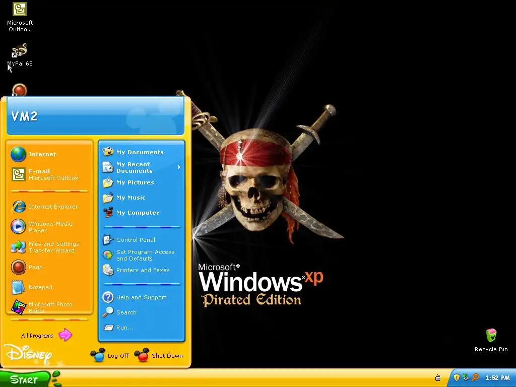Click the 1:52 PM taskbar clock

click(497, 378)
